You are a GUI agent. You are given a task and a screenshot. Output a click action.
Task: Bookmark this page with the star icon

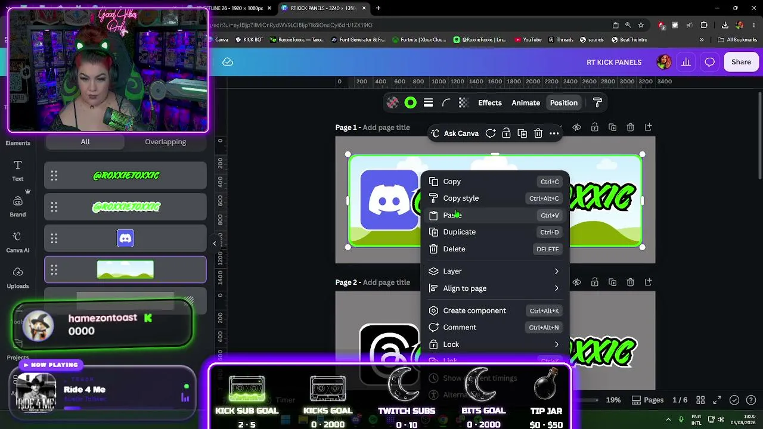641,25
